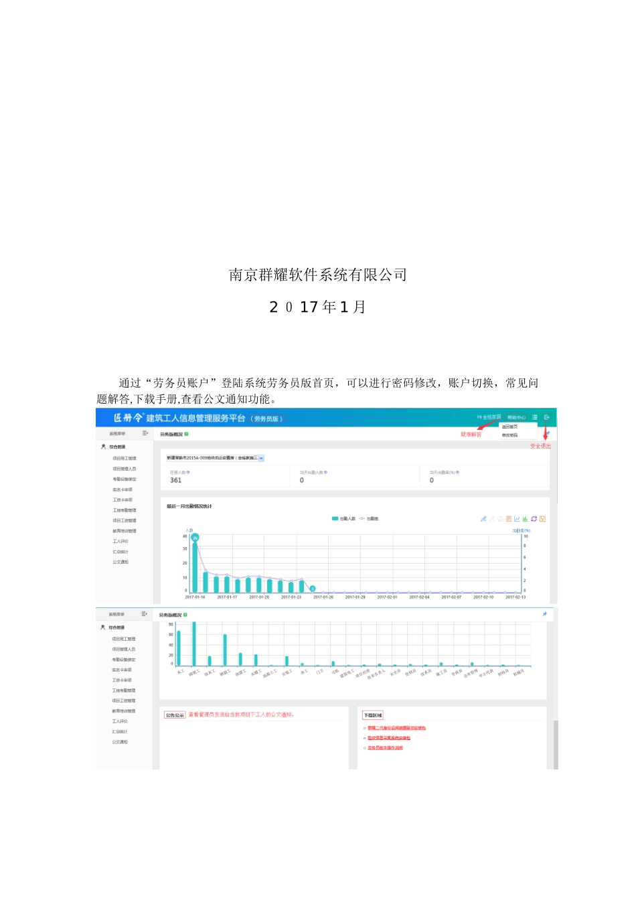
Task: Click the 在册人数 value 361
Action: (175, 480)
